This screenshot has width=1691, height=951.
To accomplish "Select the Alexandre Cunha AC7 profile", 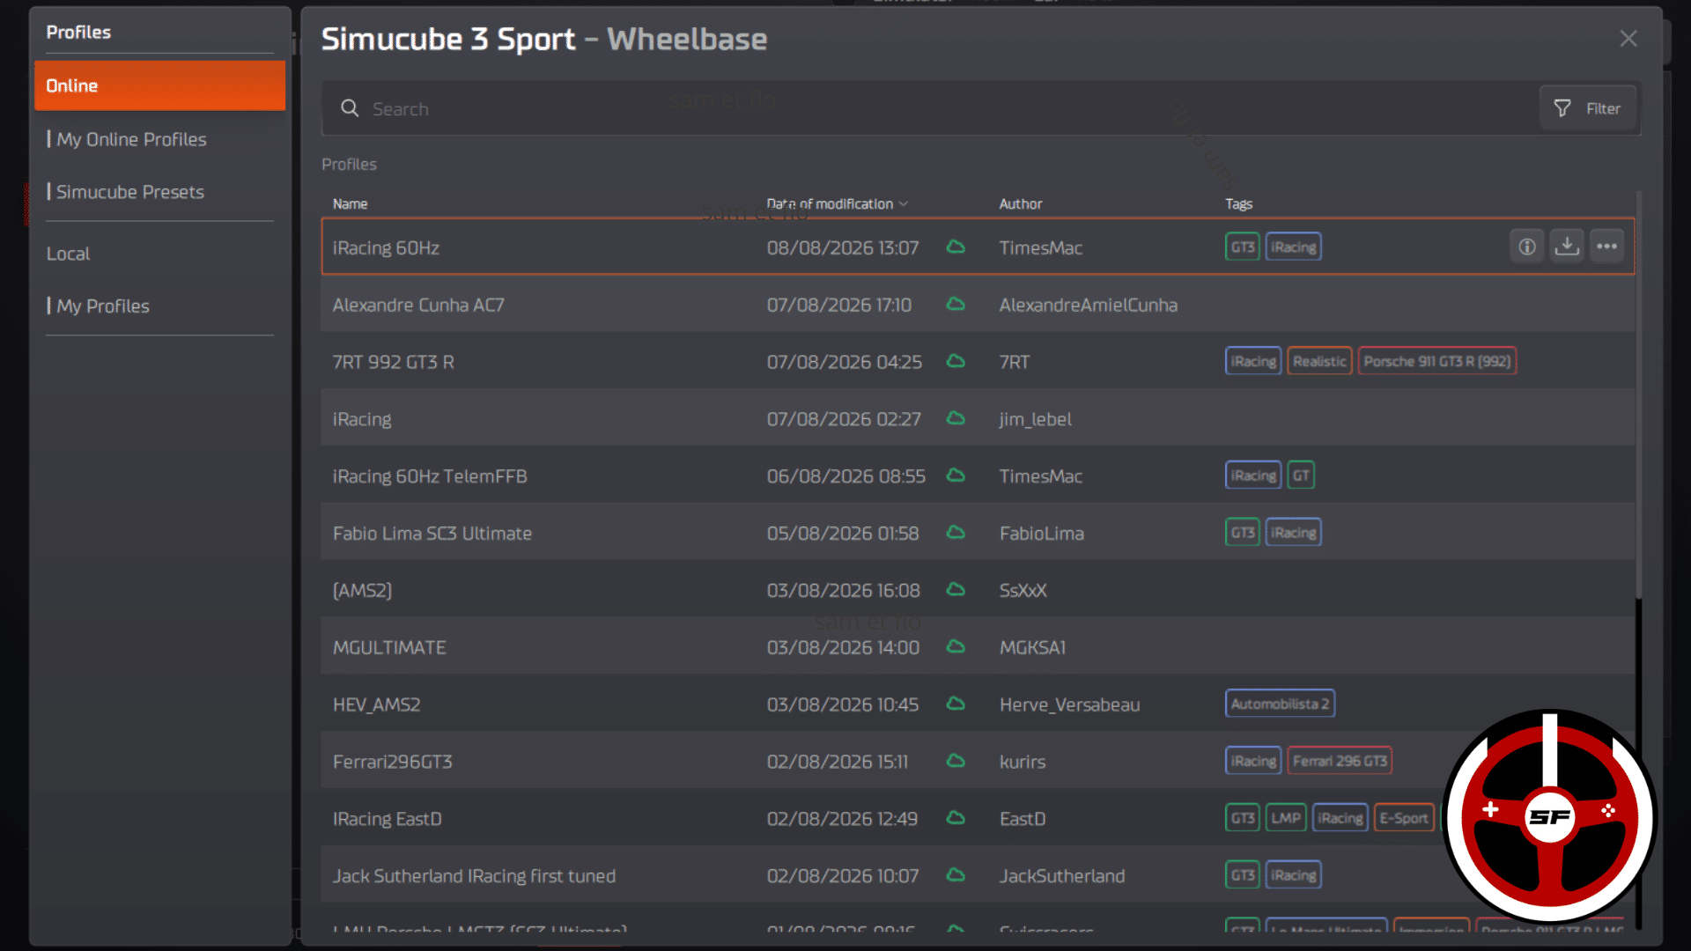I will tap(418, 305).
